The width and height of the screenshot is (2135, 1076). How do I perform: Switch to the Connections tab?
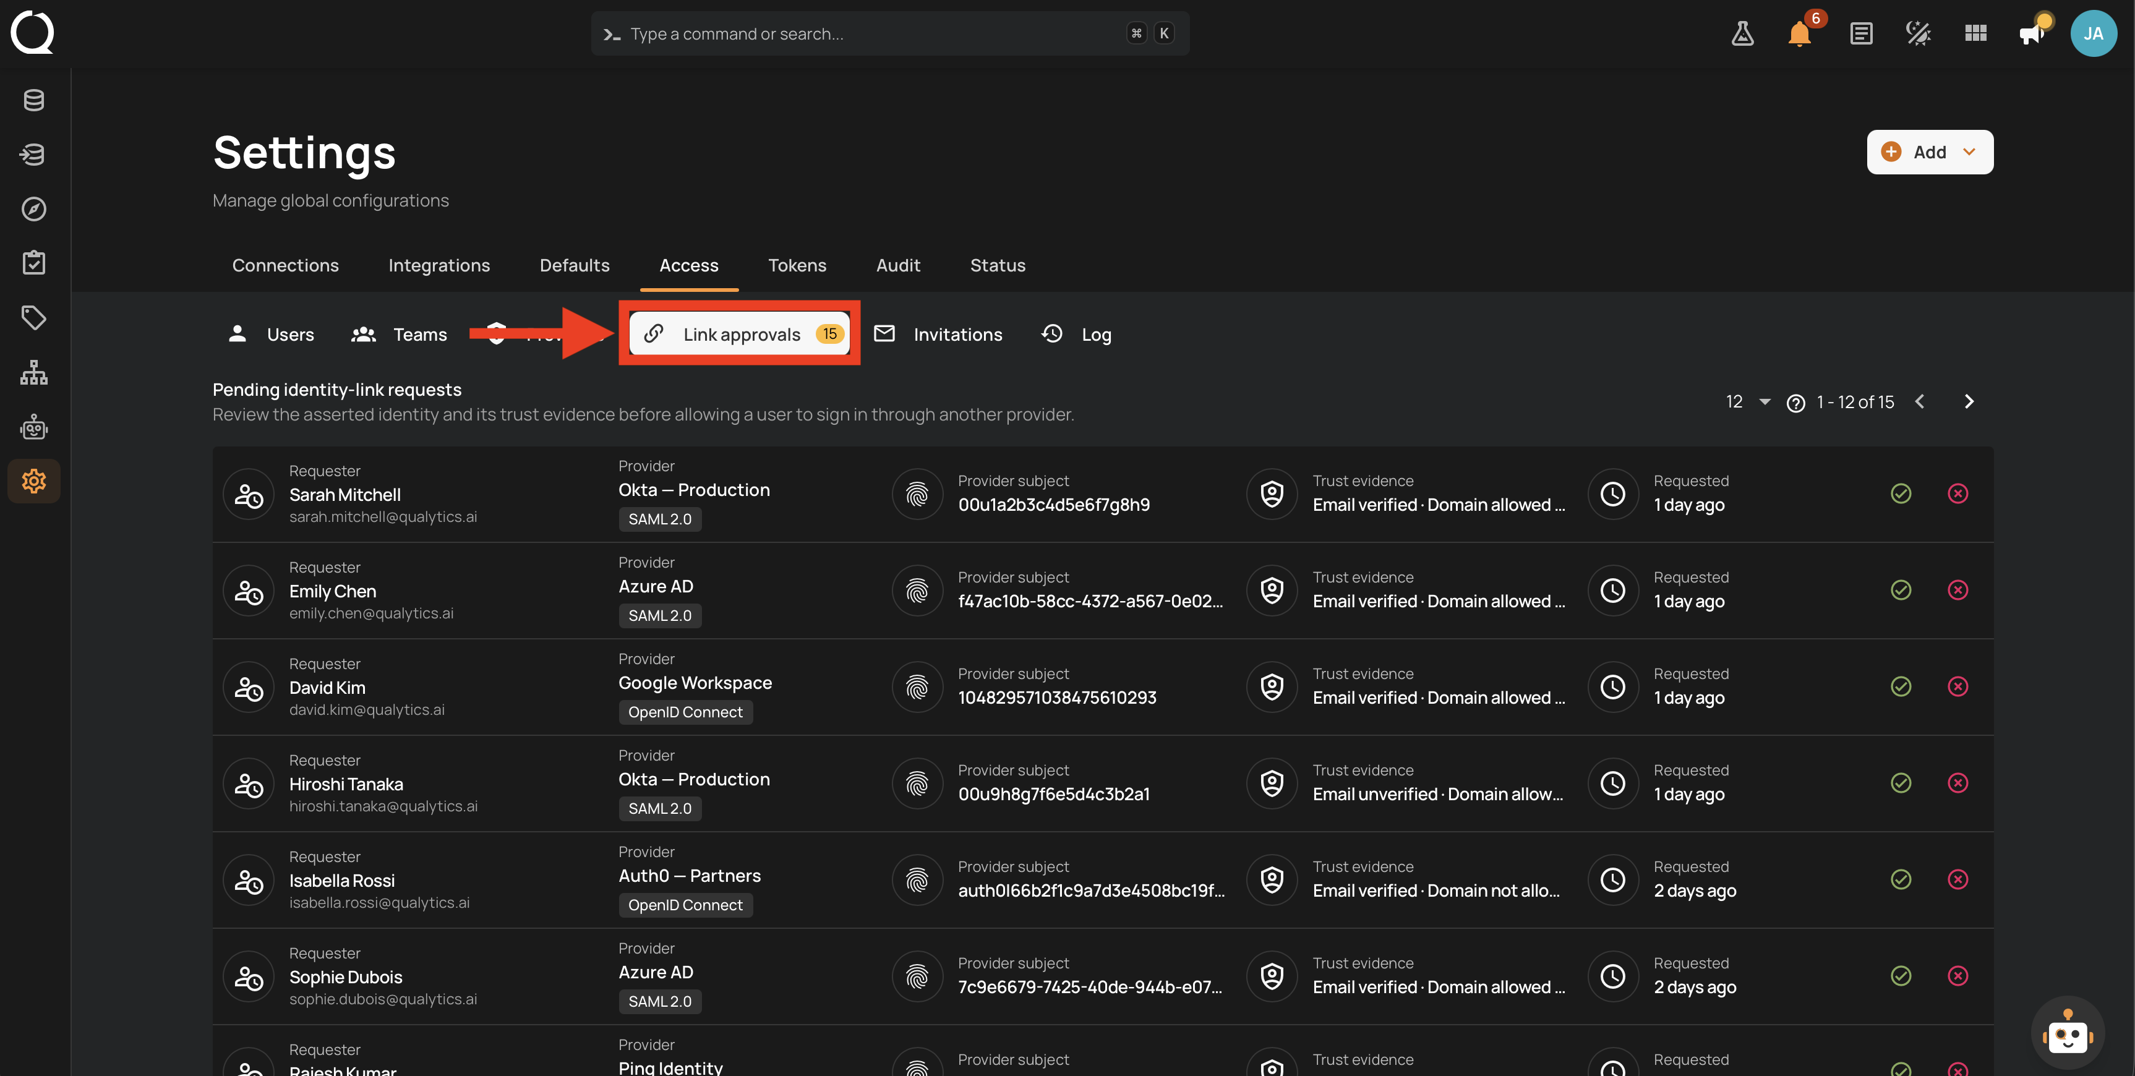point(285,265)
